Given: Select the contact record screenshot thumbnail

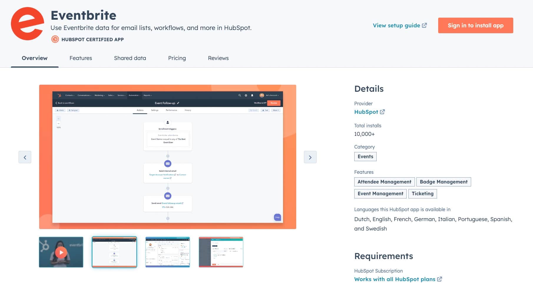Looking at the screenshot, I should pyautogui.click(x=168, y=252).
